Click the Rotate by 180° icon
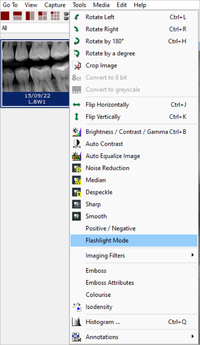The height and width of the screenshot is (345, 200). [x=76, y=41]
